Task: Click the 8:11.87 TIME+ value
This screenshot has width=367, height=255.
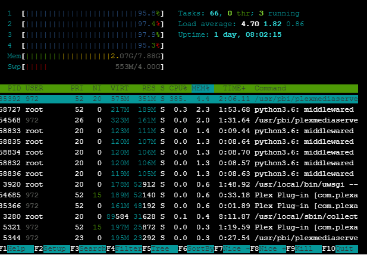Action: pos(234,216)
